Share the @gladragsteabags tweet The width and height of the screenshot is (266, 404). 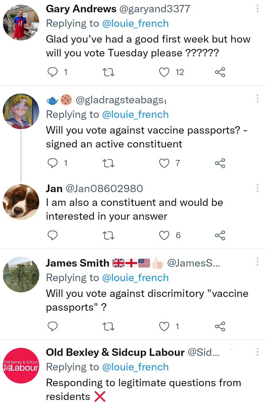(x=220, y=163)
